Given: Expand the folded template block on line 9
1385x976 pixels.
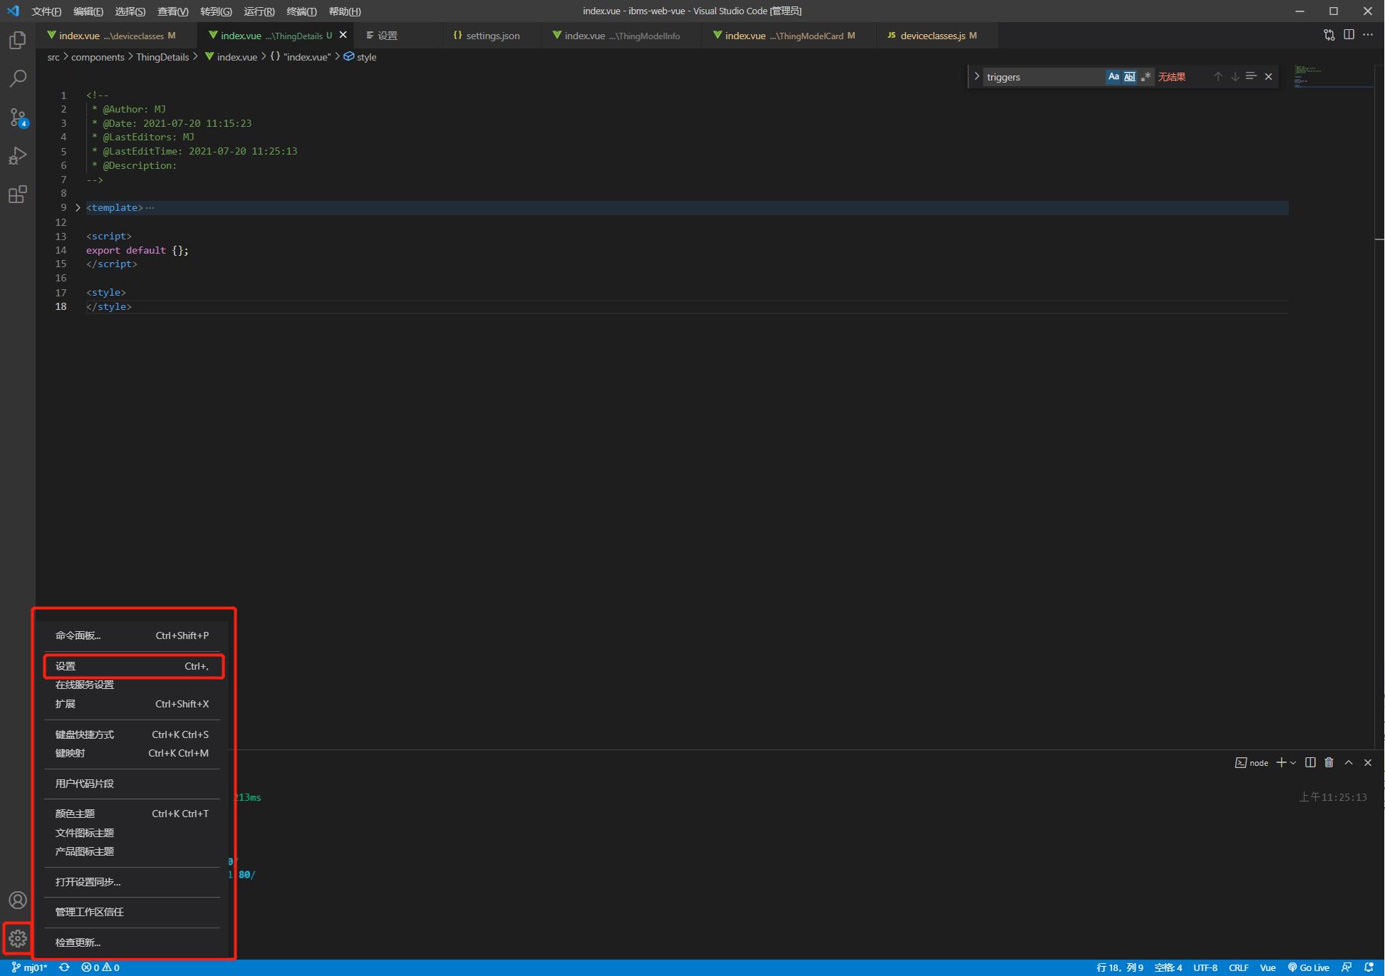Looking at the screenshot, I should [x=78, y=207].
